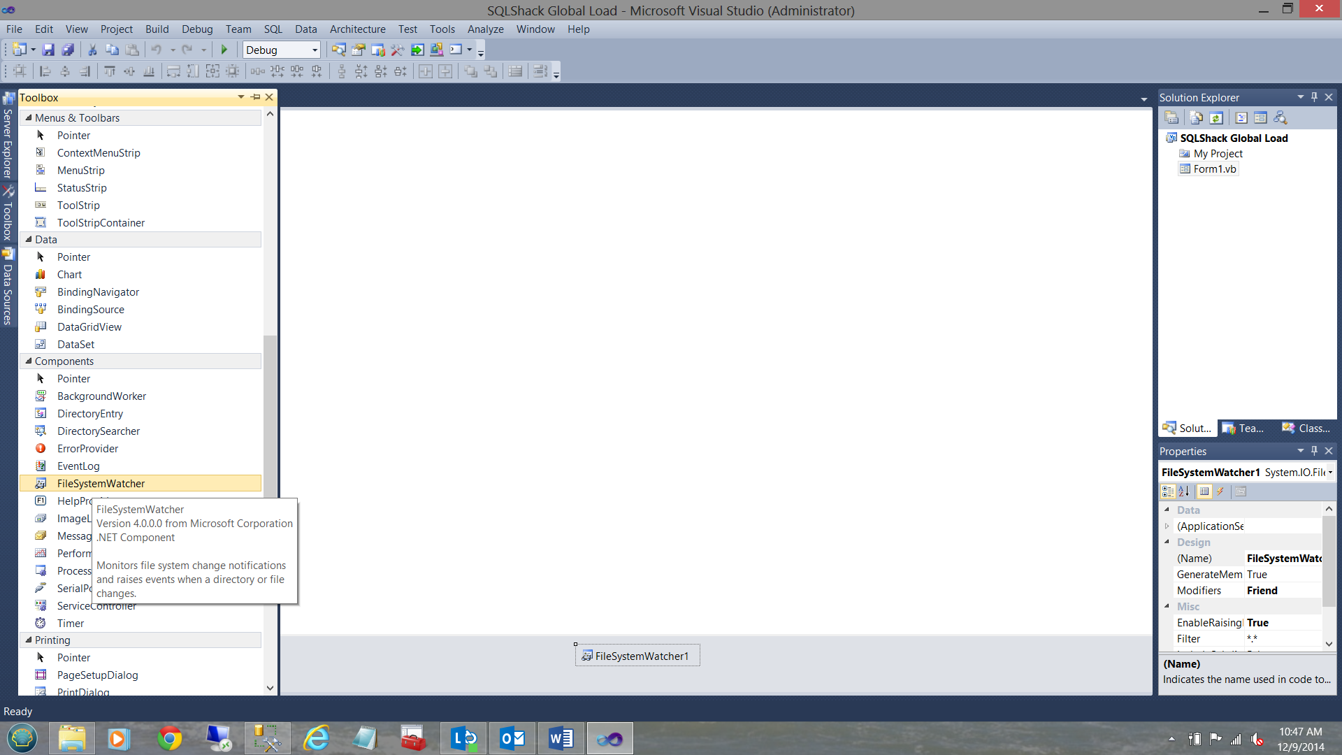This screenshot has width=1342, height=755.
Task: Switch to the Team Explorer tab
Action: point(1243,429)
